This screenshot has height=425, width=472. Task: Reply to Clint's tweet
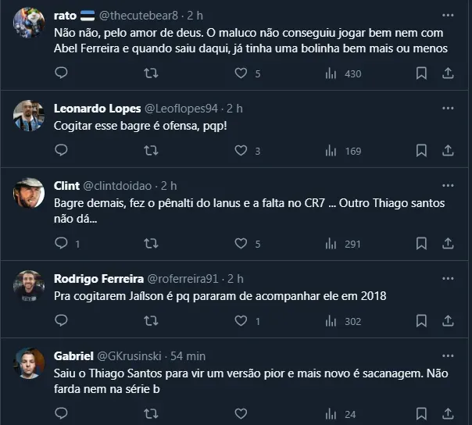pyautogui.click(x=61, y=244)
